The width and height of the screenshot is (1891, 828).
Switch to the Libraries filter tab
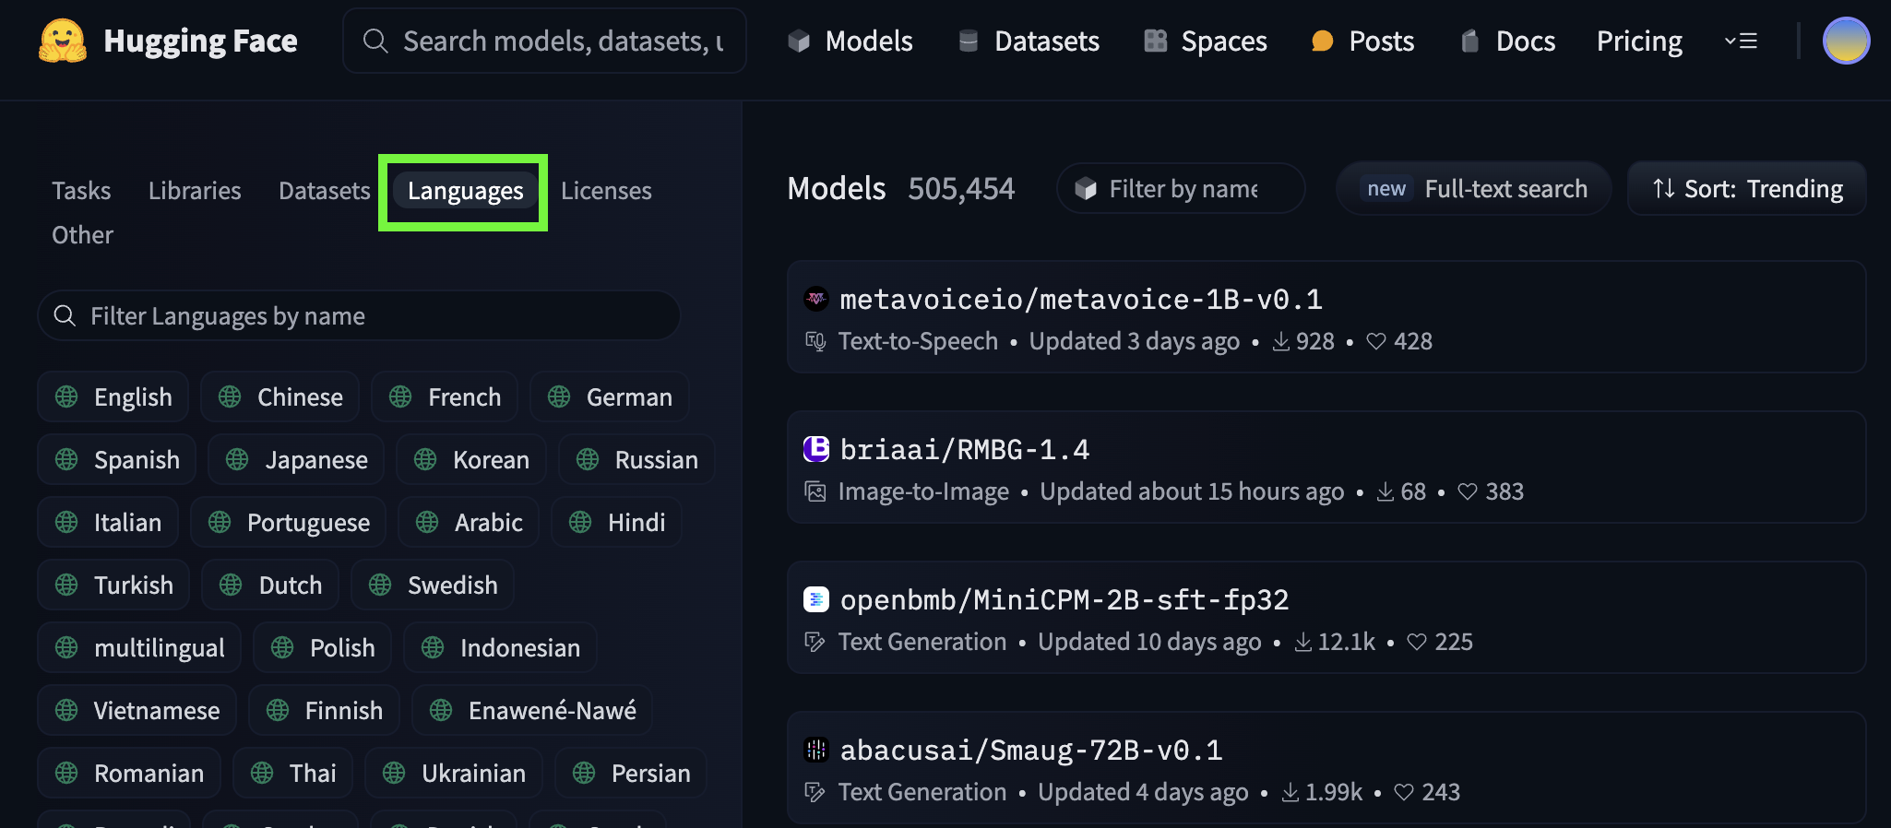[195, 191]
